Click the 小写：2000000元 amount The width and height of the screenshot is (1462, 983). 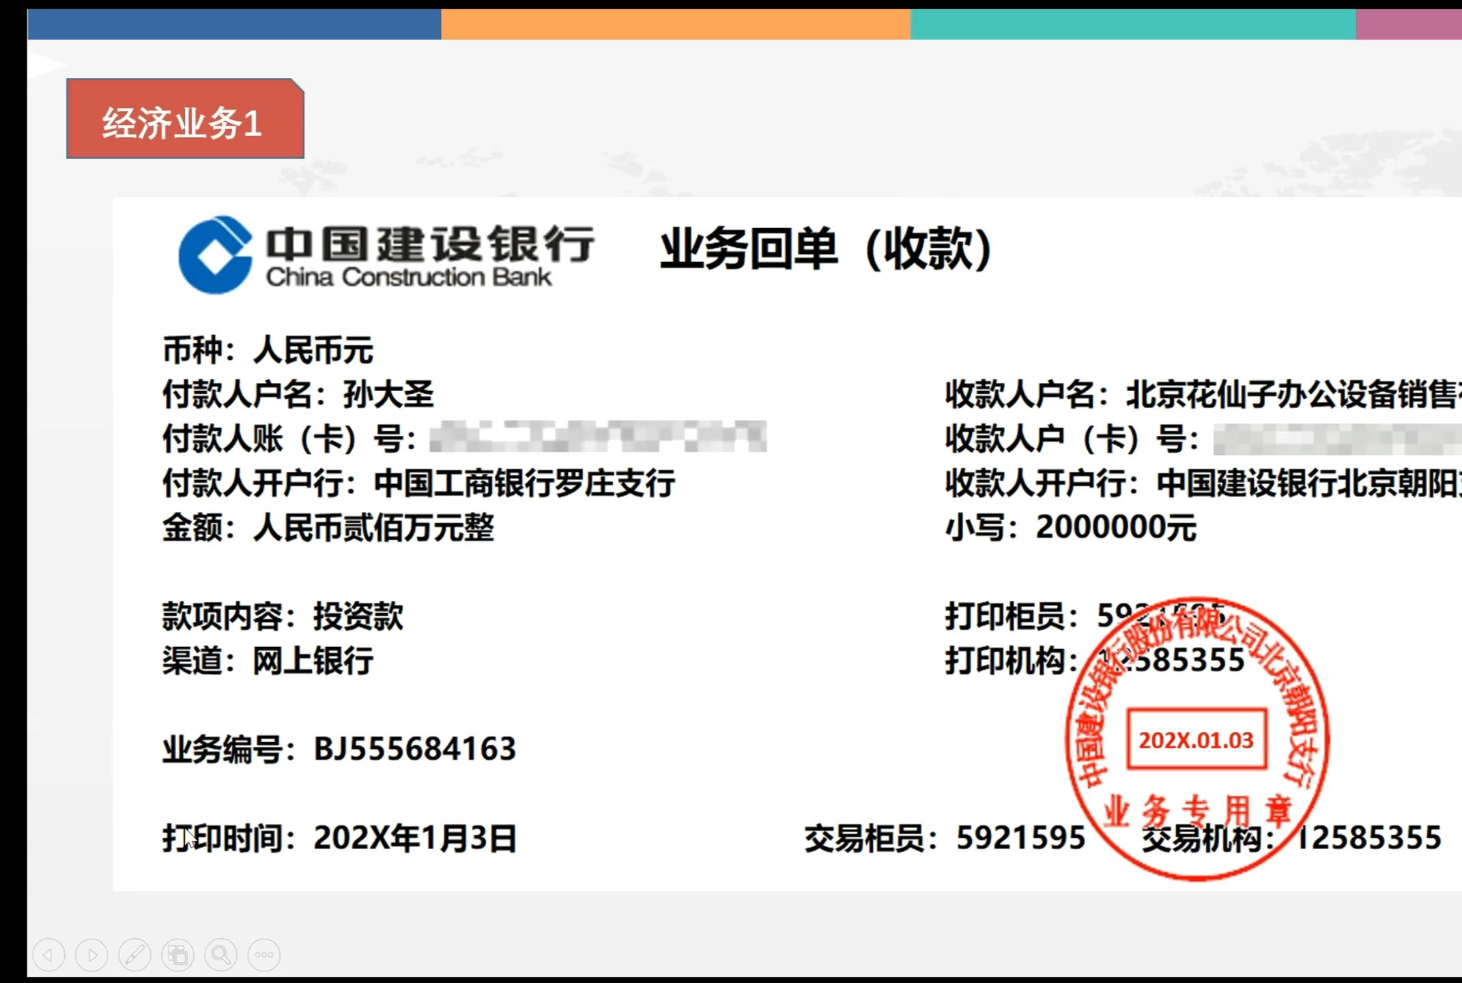tap(1071, 527)
